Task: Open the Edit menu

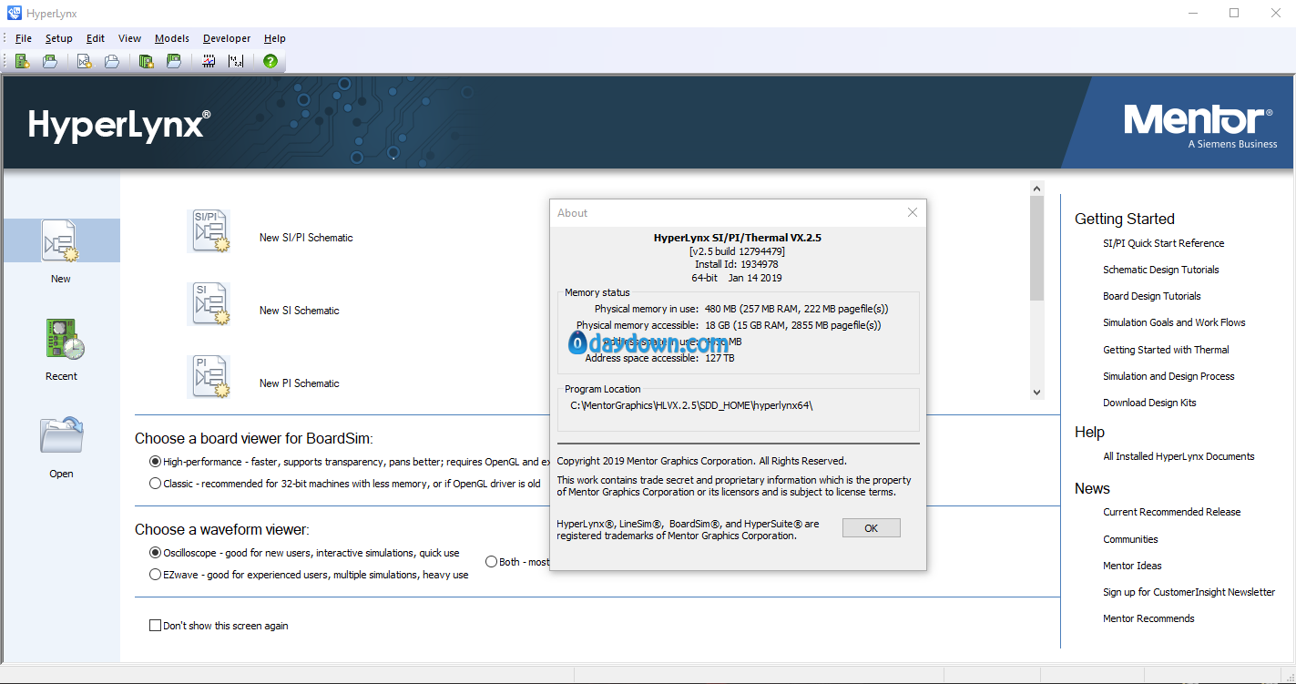Action: 96,38
